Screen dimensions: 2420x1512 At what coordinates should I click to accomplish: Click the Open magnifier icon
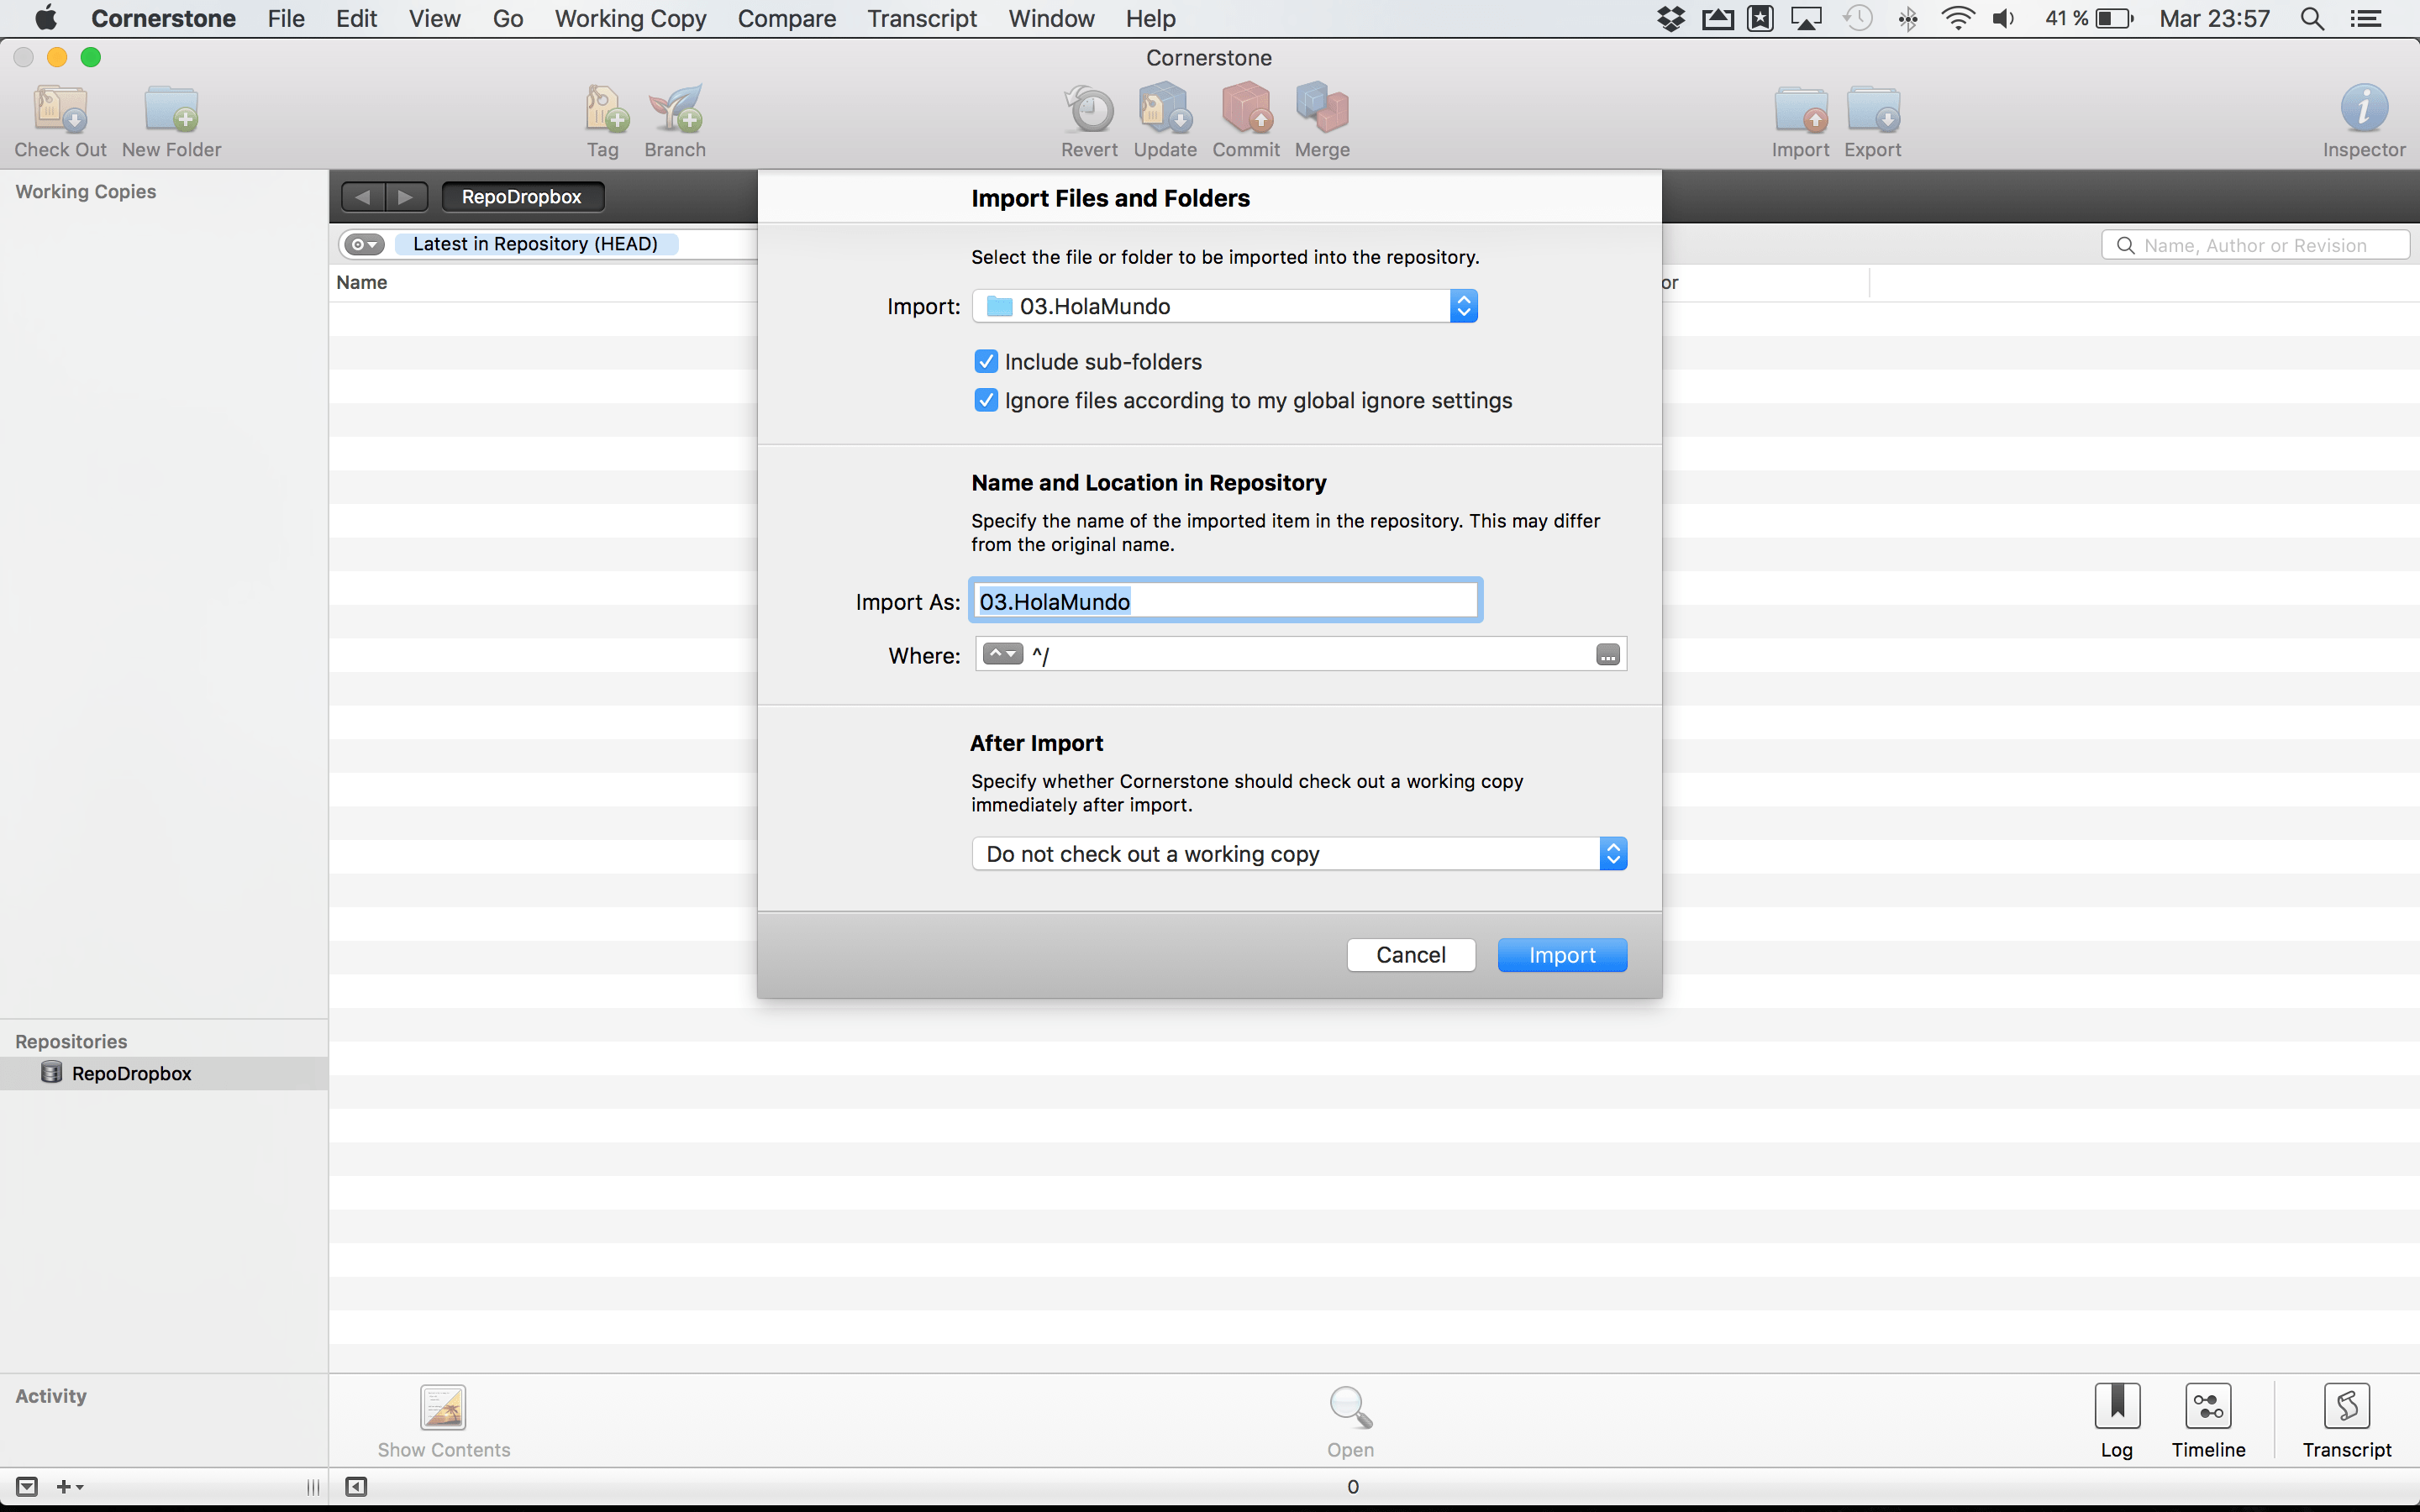click(1350, 1407)
